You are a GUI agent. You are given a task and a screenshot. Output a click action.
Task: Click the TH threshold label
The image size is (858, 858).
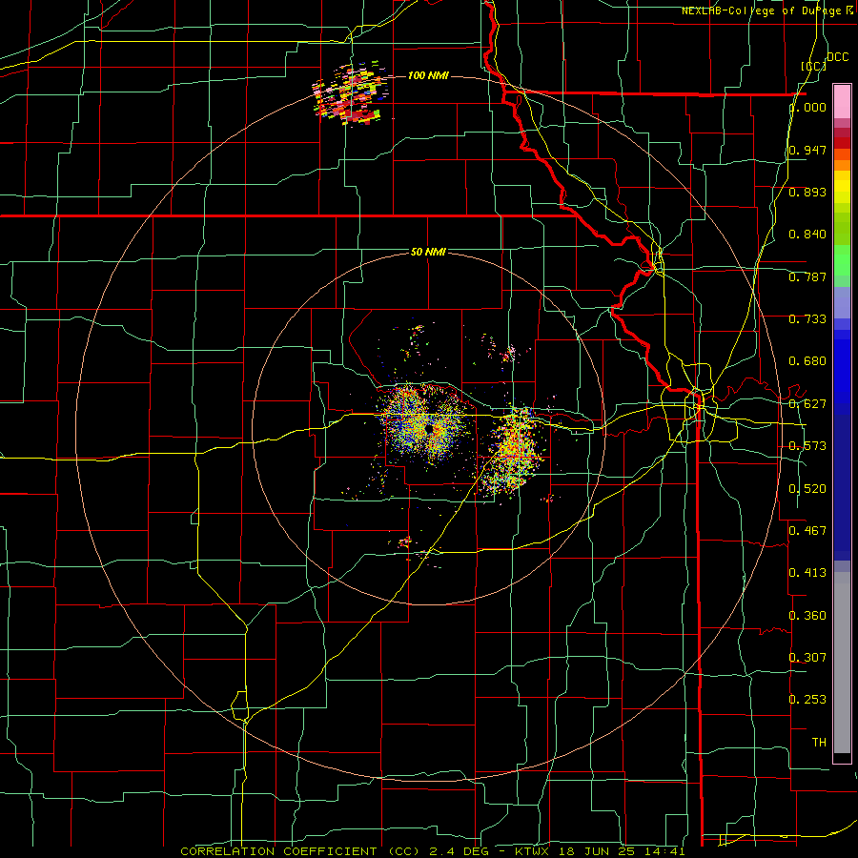point(819,743)
